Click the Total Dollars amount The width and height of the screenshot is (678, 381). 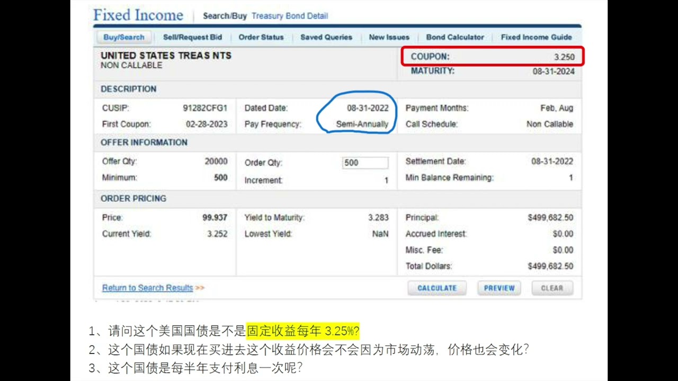[x=550, y=266]
